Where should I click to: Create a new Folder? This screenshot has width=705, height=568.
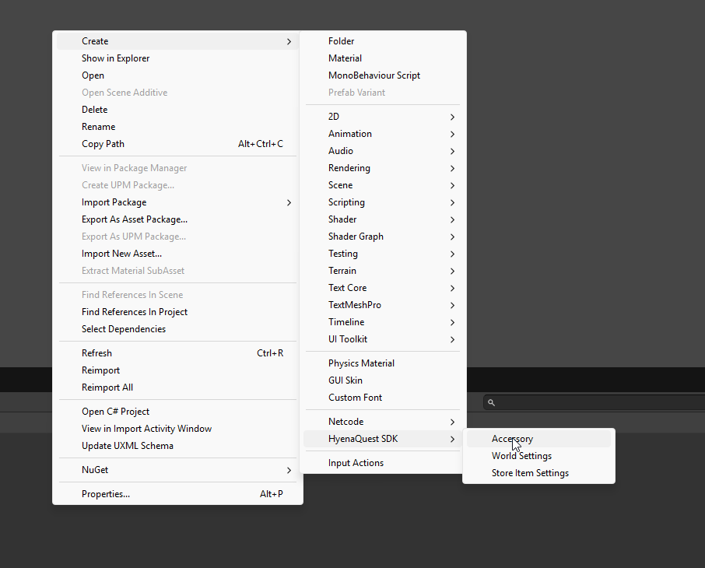(383, 41)
